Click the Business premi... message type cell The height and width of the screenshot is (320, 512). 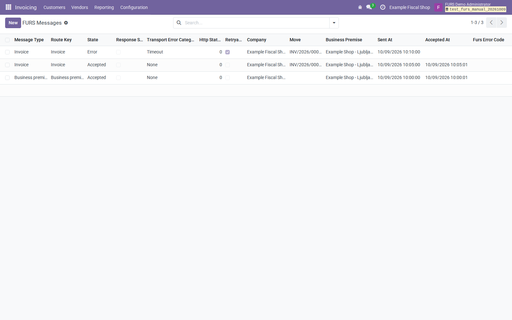(31, 77)
